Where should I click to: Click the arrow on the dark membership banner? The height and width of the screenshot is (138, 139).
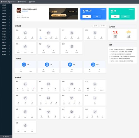76,11
